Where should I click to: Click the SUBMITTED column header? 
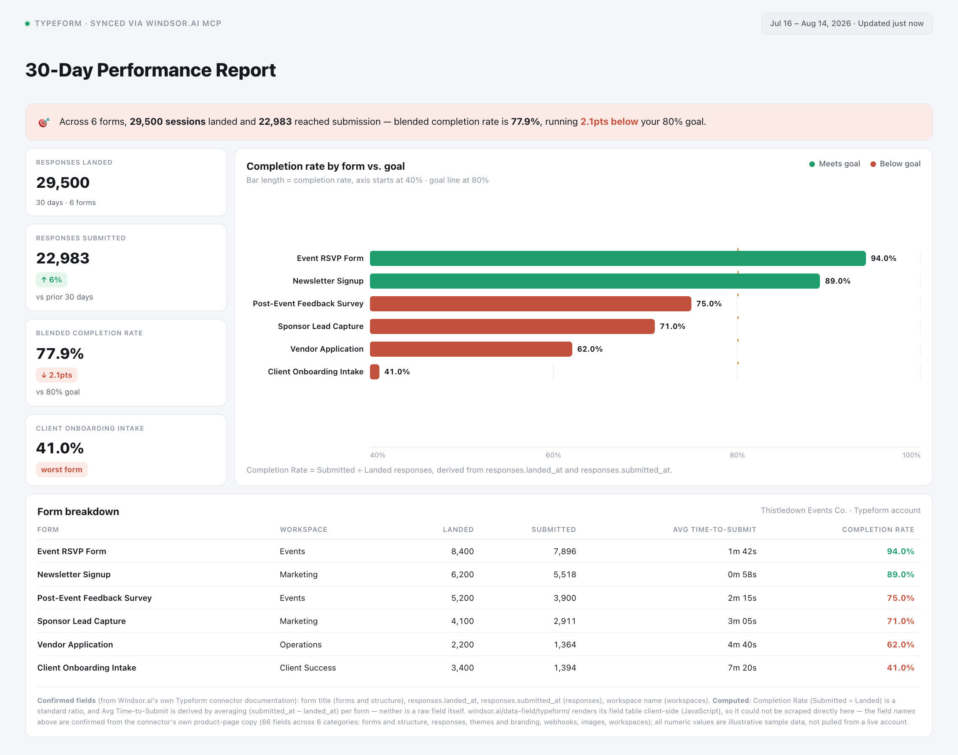coord(553,529)
